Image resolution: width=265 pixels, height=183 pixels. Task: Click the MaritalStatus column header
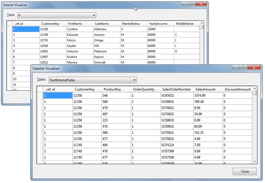134,24
